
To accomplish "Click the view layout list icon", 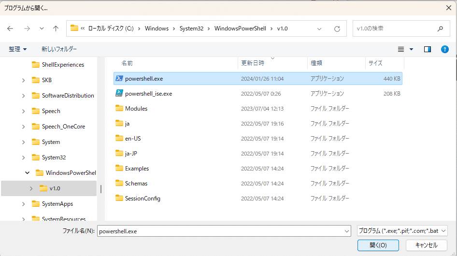I will [401, 49].
